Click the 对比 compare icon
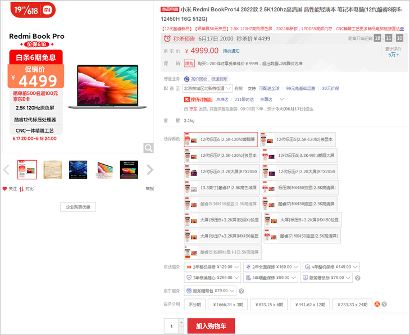The height and width of the screenshot is (335, 410). pos(21,189)
